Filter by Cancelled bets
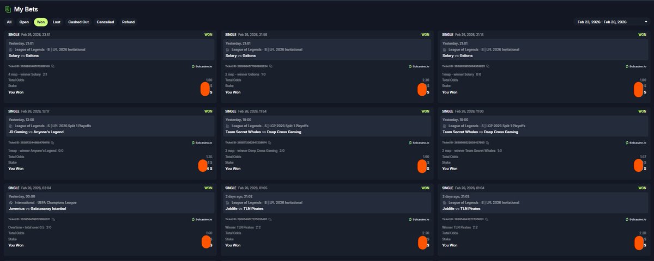 coord(105,22)
